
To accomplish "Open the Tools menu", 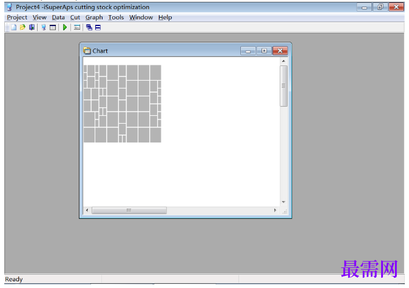I will pyautogui.click(x=116, y=18).
